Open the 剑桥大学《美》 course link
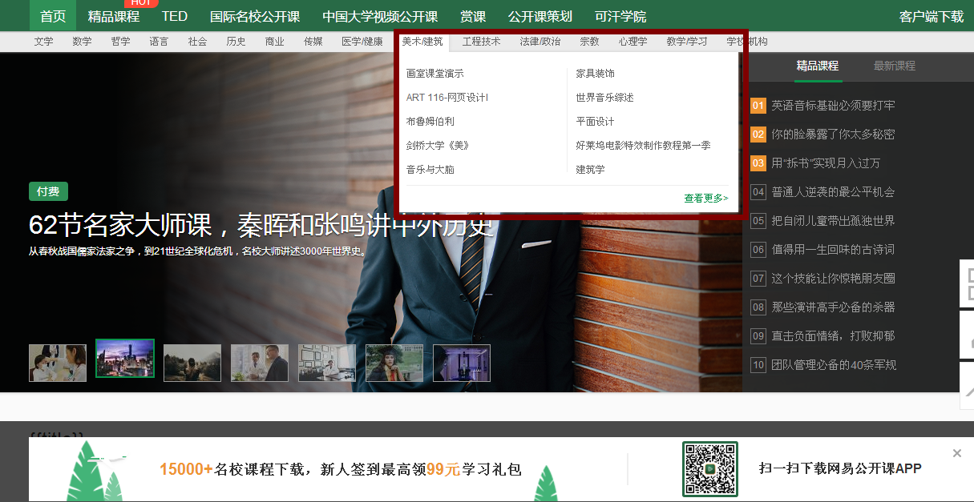Screen dimensions: 974x502 (437, 146)
